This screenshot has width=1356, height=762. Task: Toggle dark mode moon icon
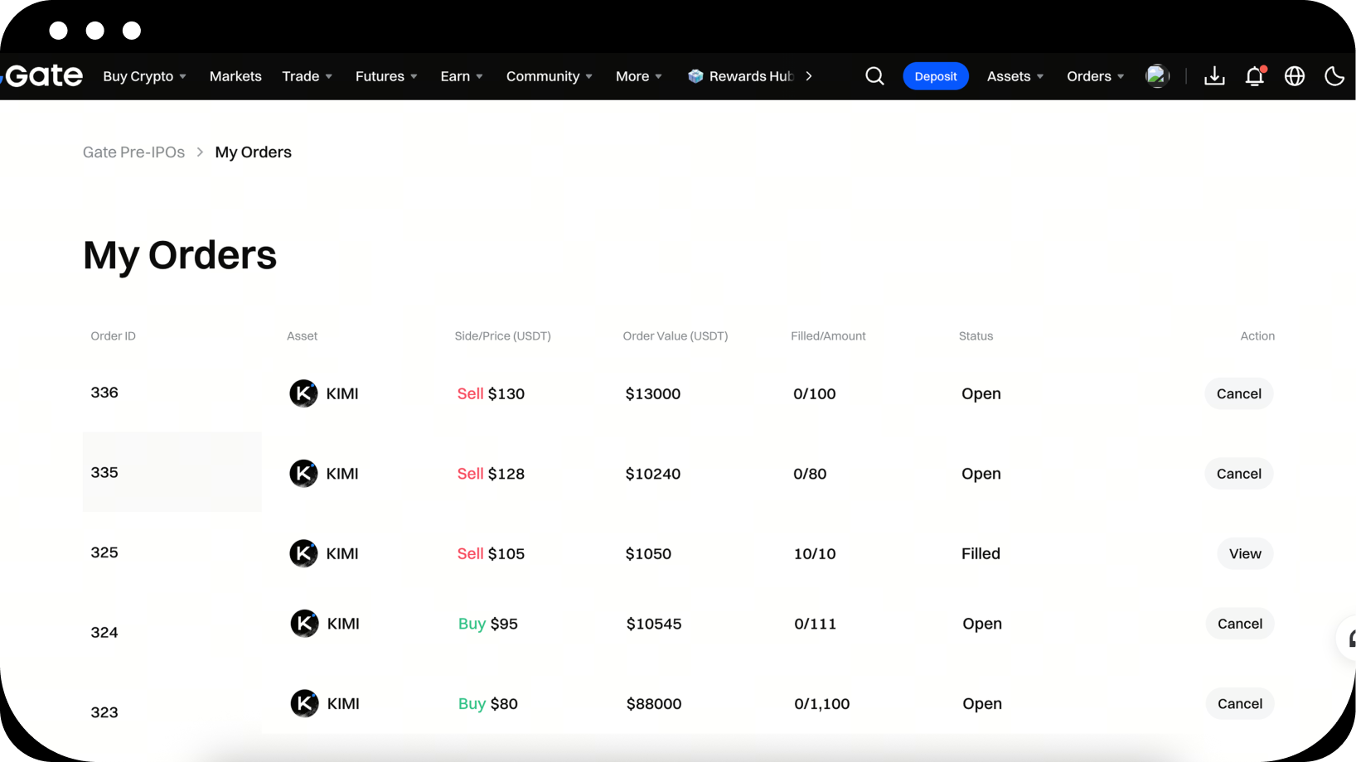click(x=1334, y=76)
